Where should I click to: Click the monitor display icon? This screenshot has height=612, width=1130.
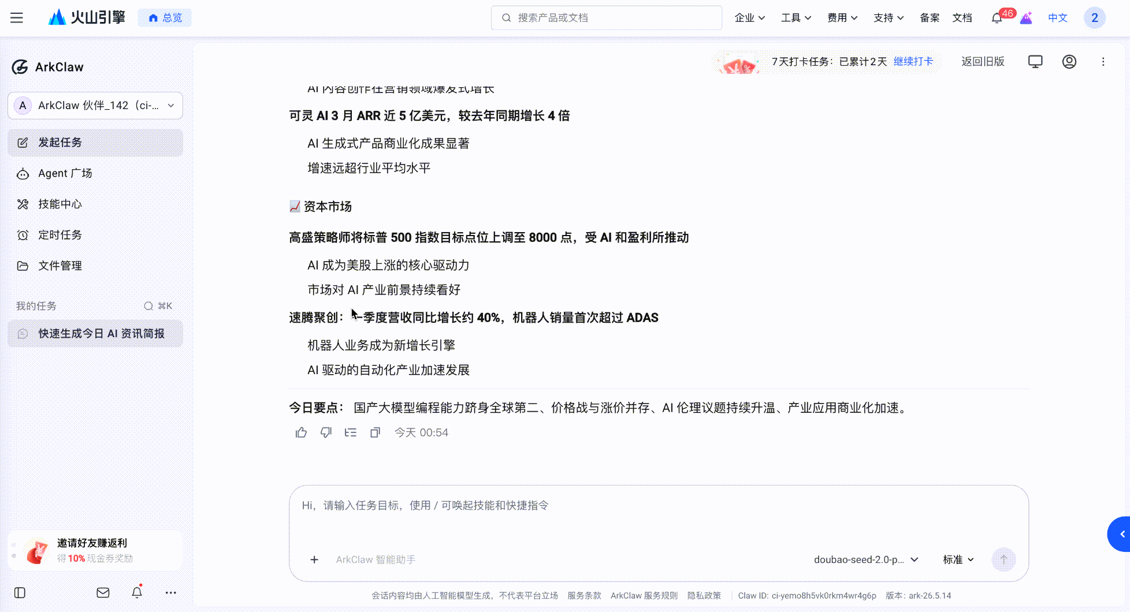1035,62
